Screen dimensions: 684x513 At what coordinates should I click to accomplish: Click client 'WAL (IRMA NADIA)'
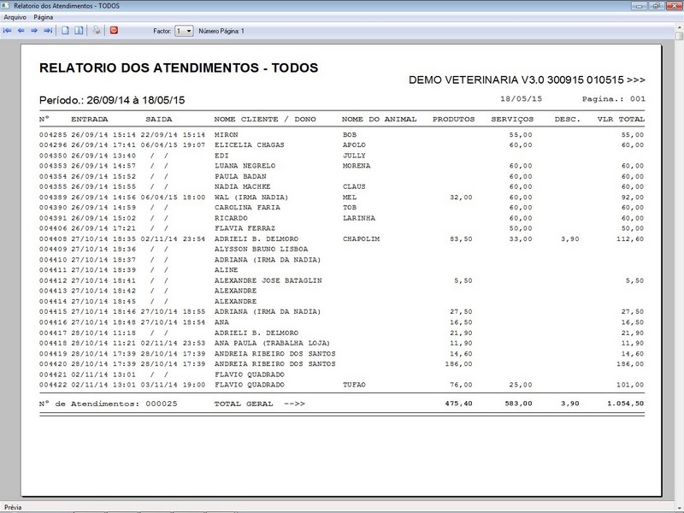(251, 198)
